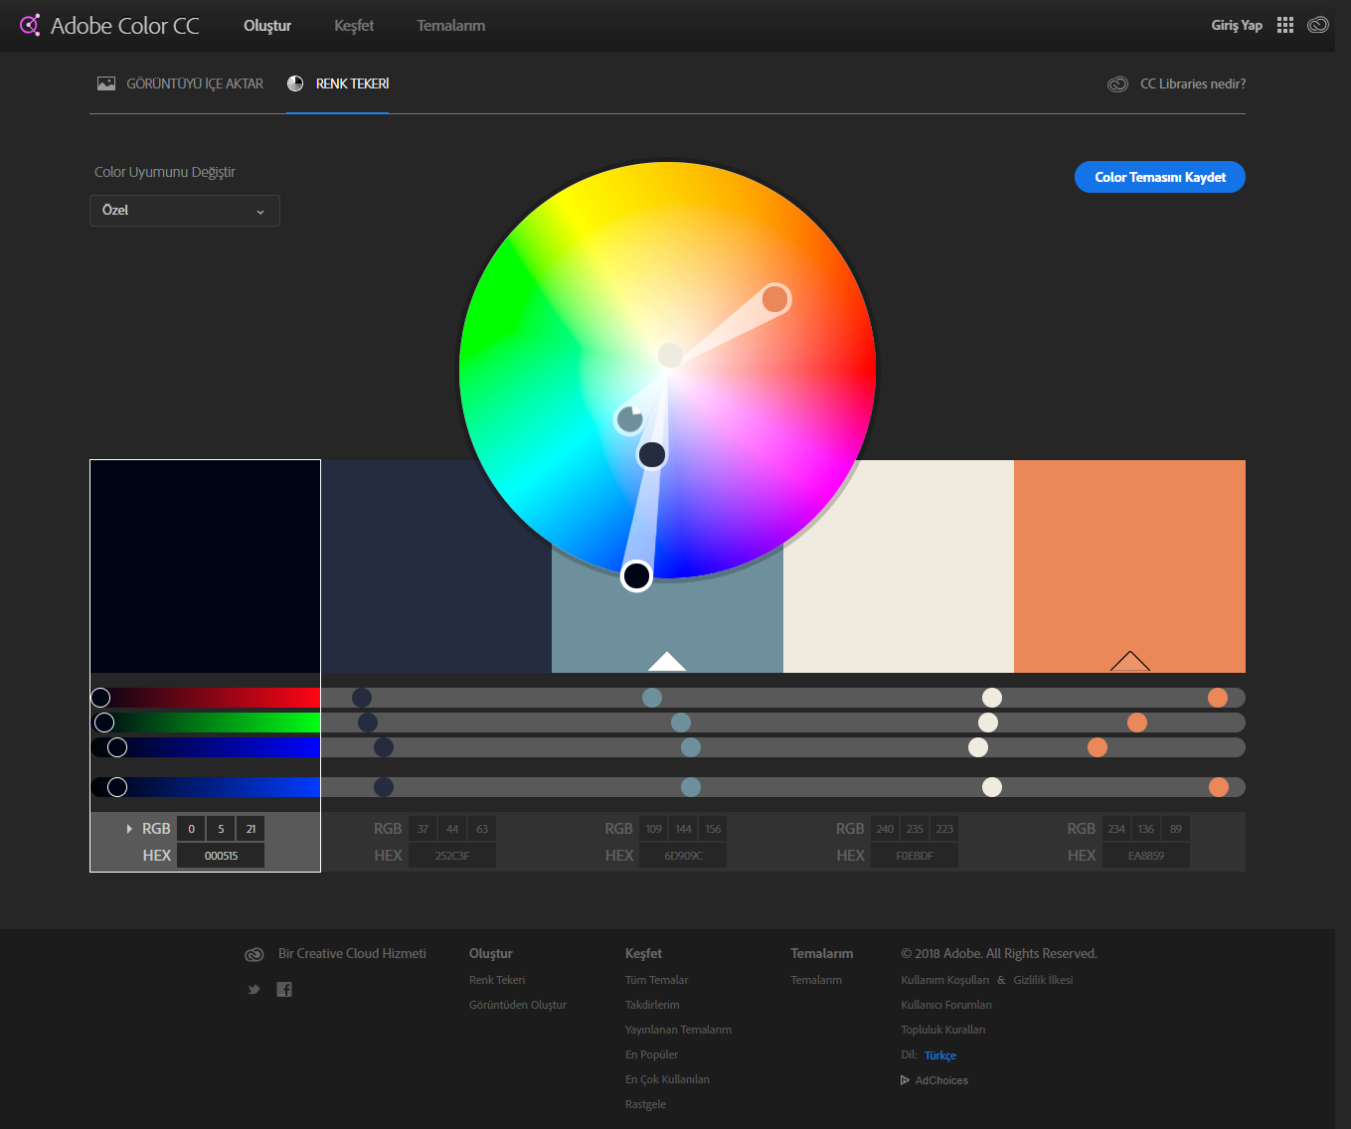Click Giriş Yap sign-in link
Screen dimensions: 1351x1129
click(1237, 26)
